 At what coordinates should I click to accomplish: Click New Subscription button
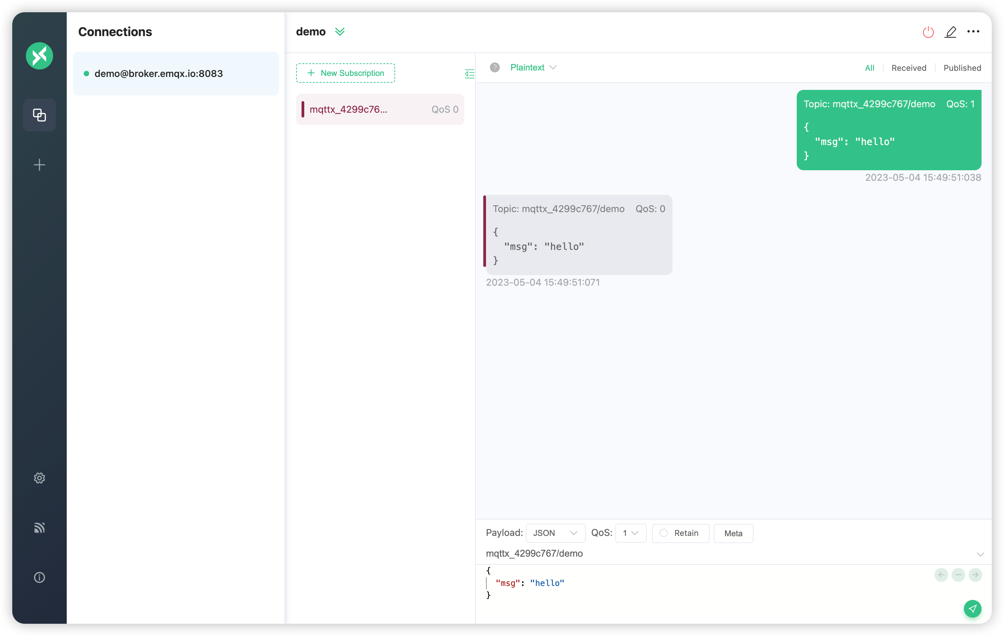(x=345, y=73)
